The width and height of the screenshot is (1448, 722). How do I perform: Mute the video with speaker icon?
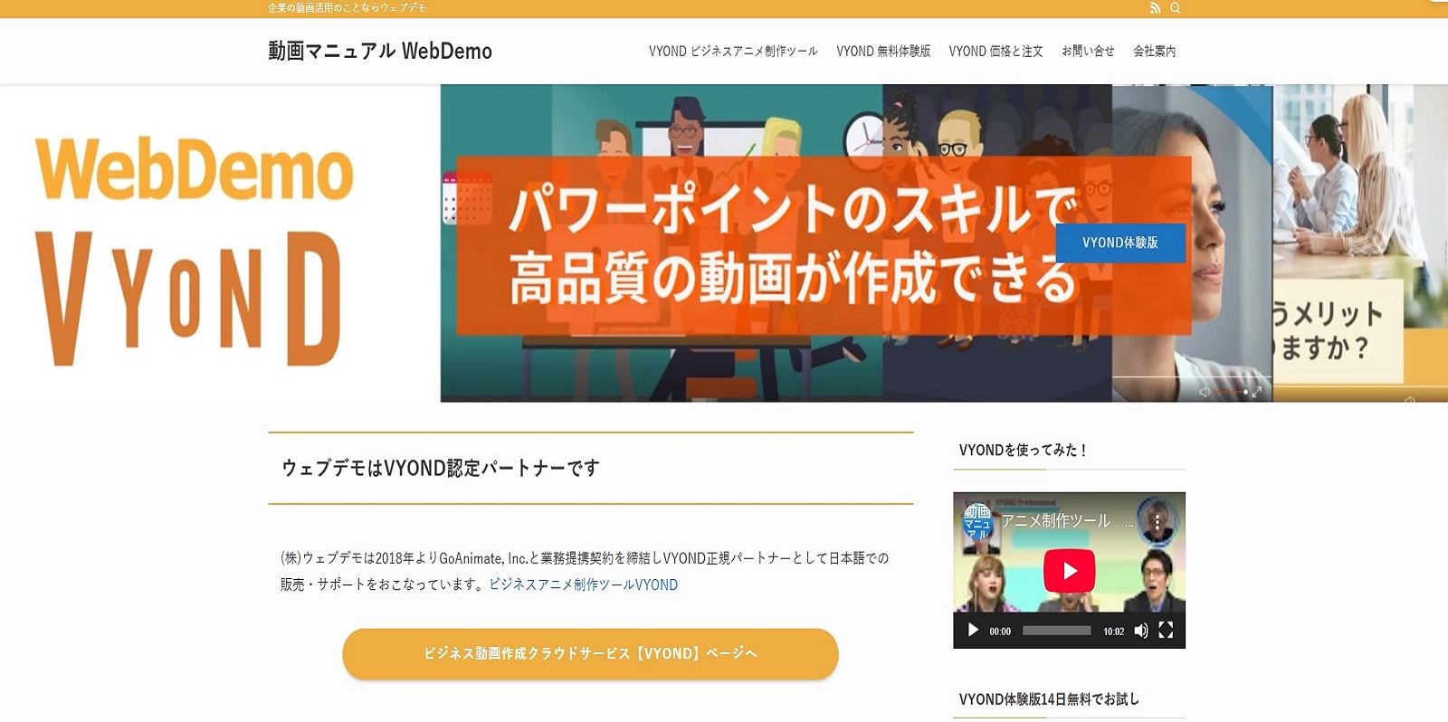(x=1141, y=631)
